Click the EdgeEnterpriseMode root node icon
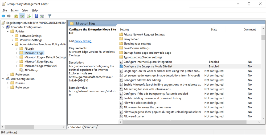266x135 pixels. click(x=3, y=23)
